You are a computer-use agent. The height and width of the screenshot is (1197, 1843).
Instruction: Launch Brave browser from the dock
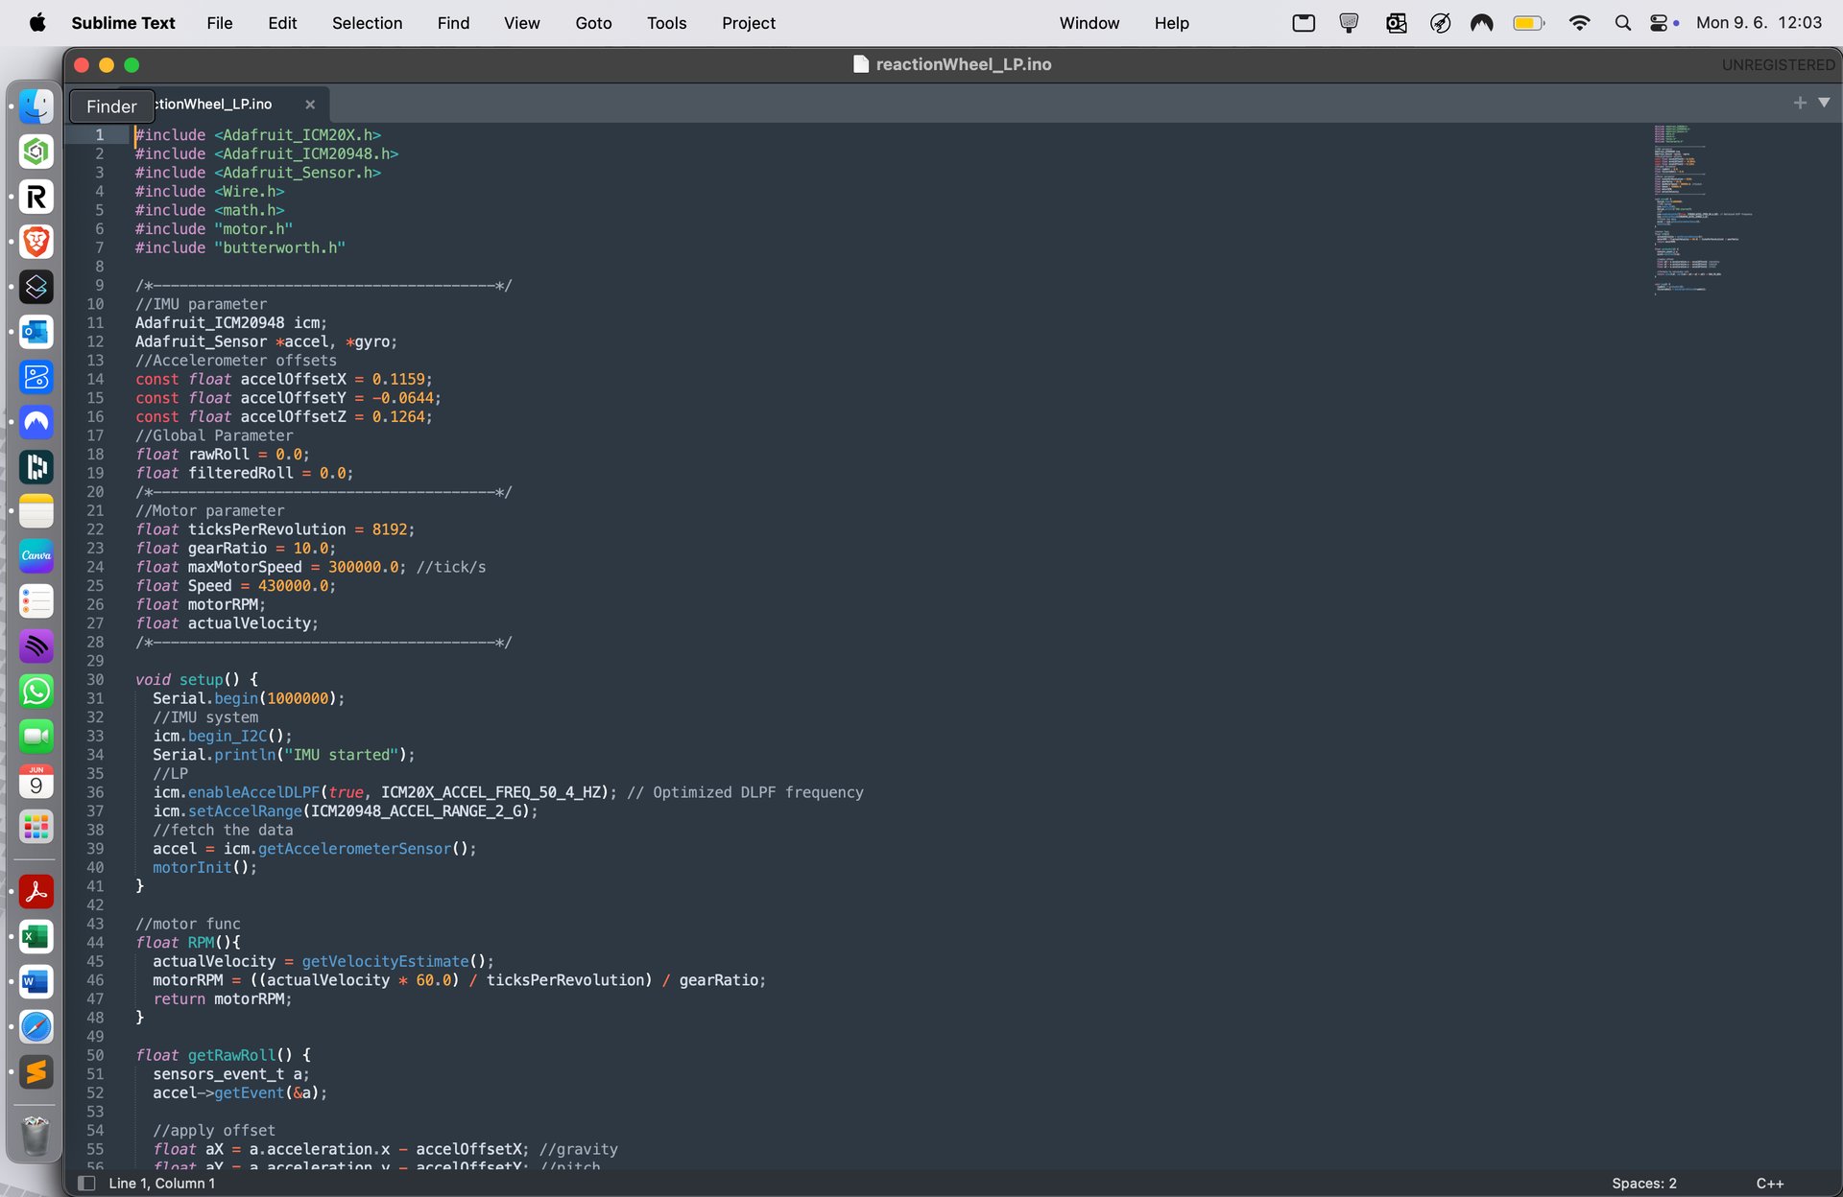click(x=36, y=242)
